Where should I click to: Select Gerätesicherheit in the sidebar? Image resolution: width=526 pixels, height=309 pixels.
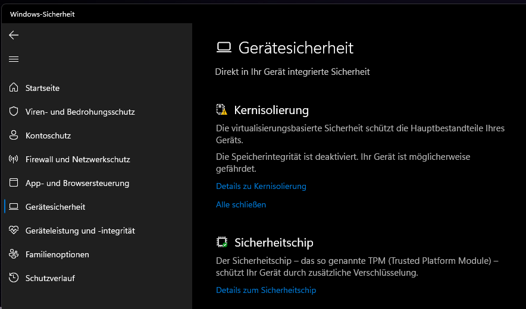tap(55, 207)
